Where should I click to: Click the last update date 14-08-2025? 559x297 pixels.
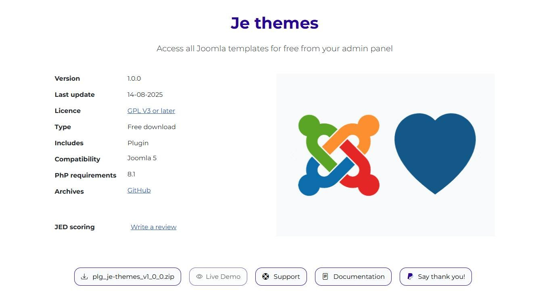coord(145,95)
